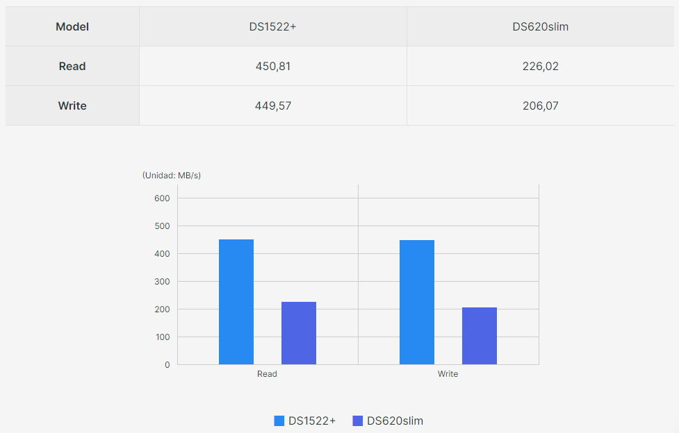Click the Read row label in table
This screenshot has height=433, width=679.
tap(72, 67)
